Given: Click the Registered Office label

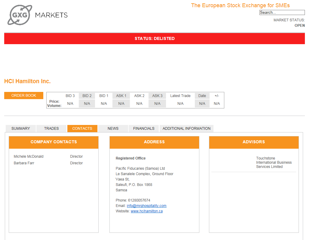Looking at the screenshot, I should (x=130, y=158).
